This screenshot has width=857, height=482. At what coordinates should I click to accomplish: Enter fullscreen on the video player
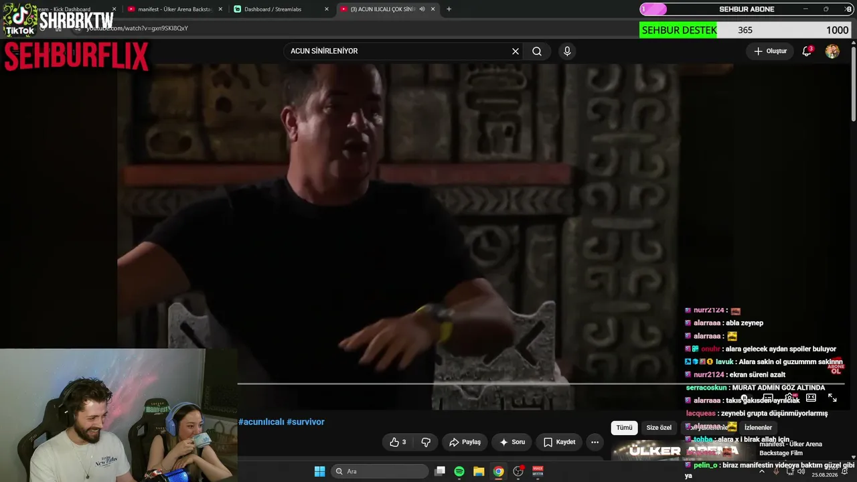pos(832,398)
